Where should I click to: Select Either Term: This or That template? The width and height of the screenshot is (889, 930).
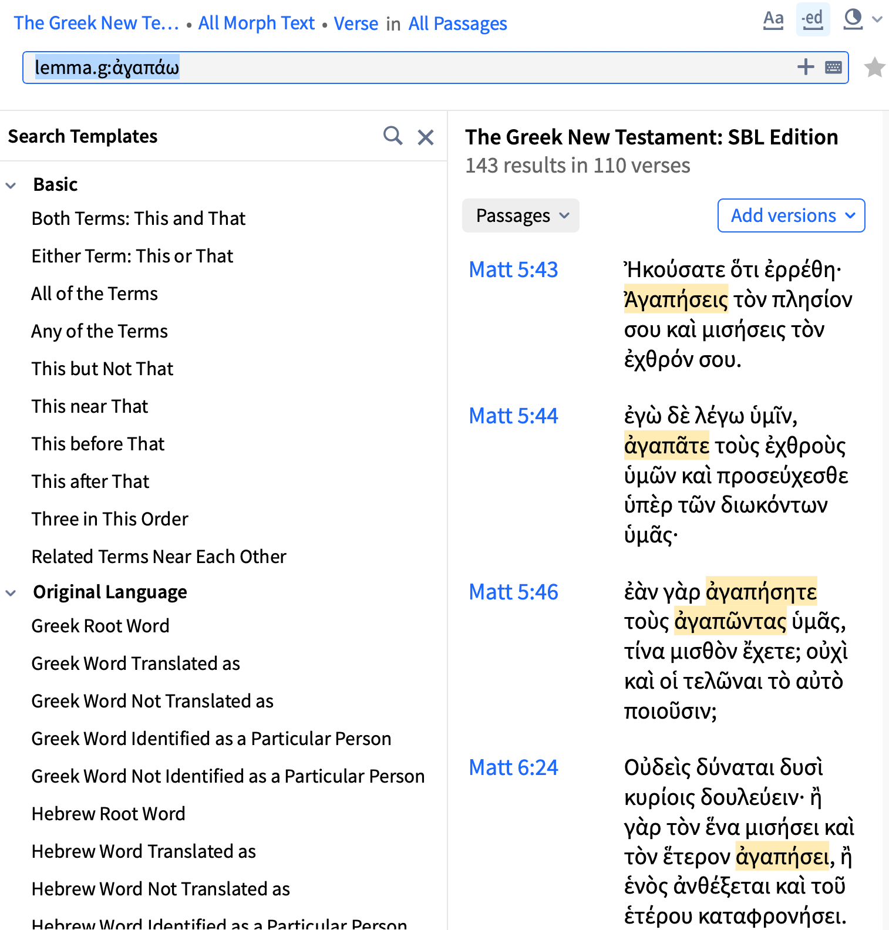(132, 256)
